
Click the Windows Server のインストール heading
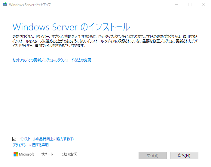point(71,27)
